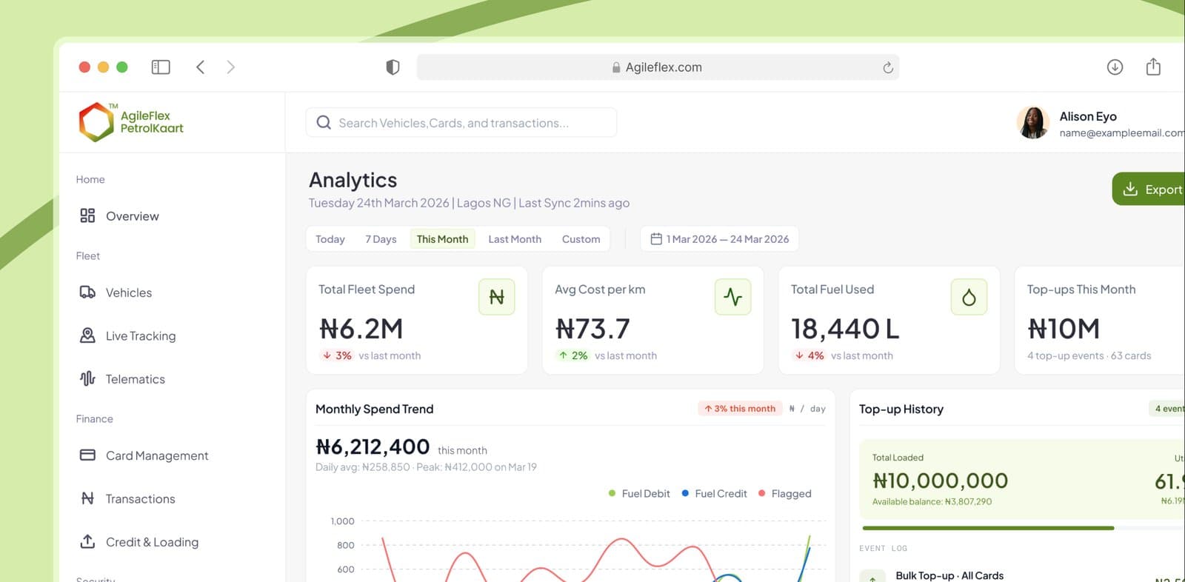Screen dimensions: 1185x582
Task: Click the Card Management card icon
Action: coord(87,455)
